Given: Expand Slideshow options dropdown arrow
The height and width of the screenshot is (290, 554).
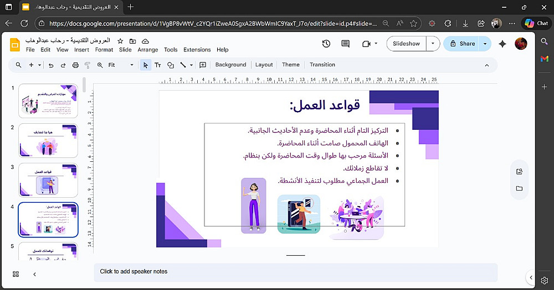Looking at the screenshot, I should 433,44.
